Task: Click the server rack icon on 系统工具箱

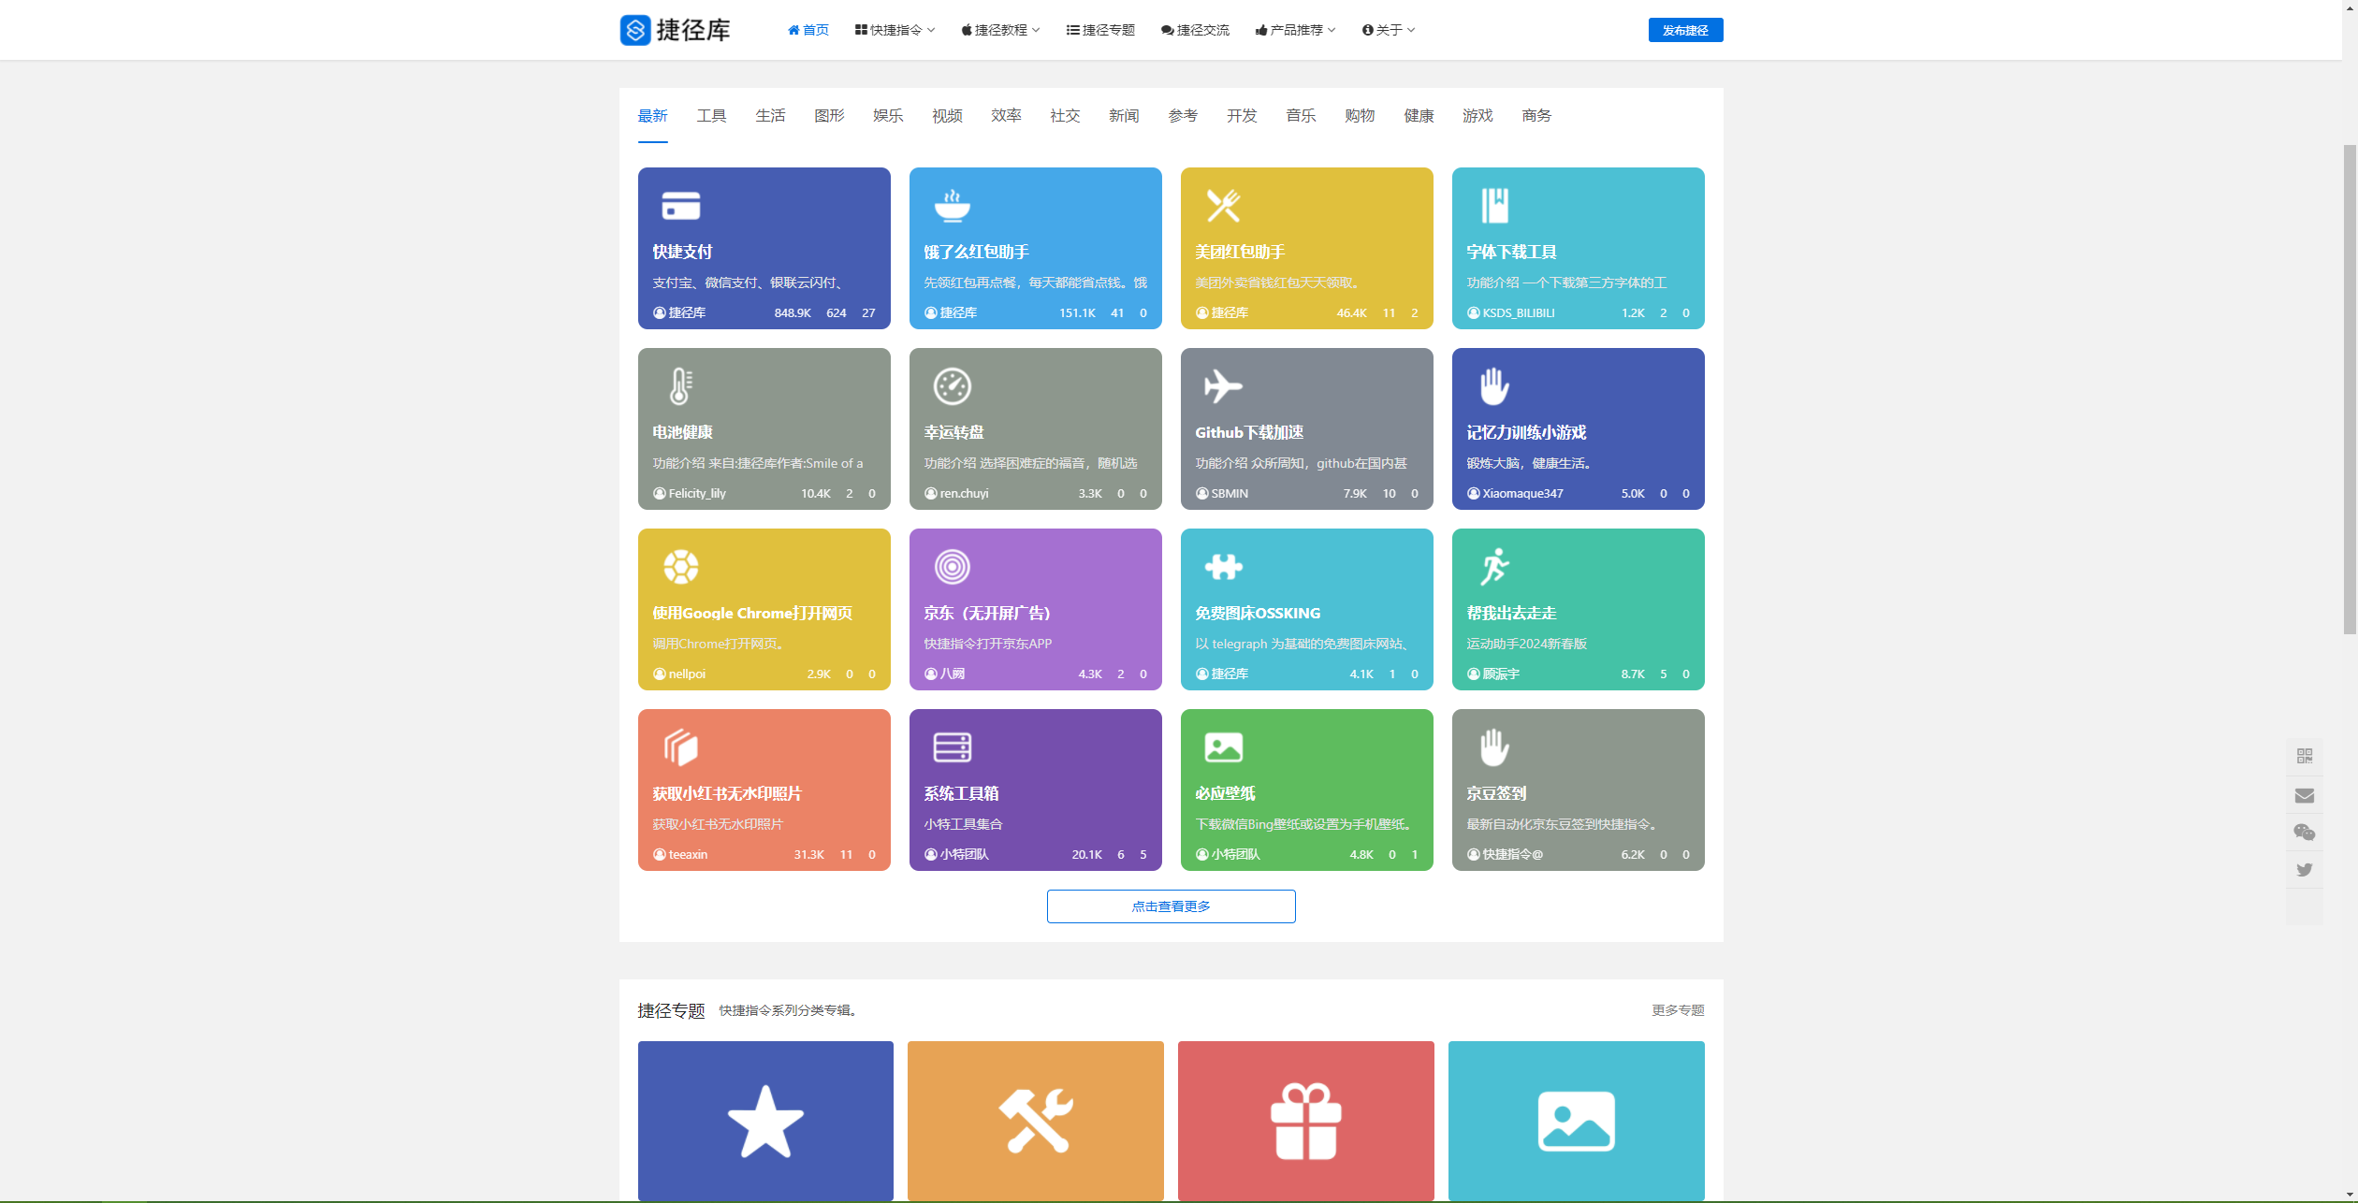Action: [952, 746]
